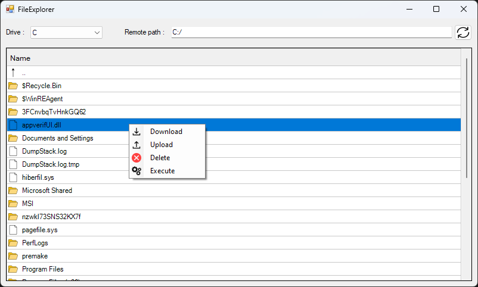Viewport: 478px width, 287px height.
Task: Click the gears Execute icon in context menu
Action: [x=136, y=171]
